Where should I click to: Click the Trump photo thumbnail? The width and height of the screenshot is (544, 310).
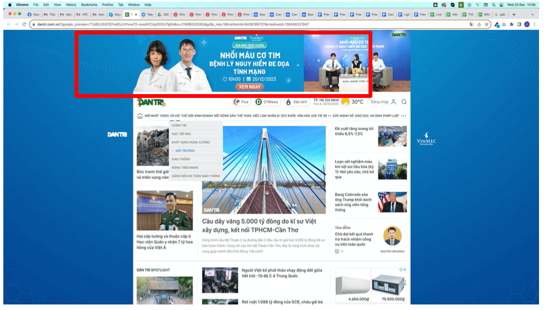pos(392,202)
